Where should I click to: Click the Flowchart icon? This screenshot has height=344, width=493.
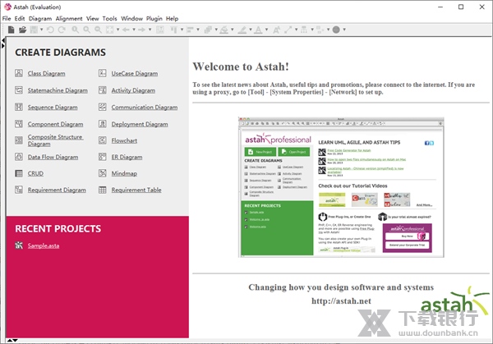click(x=103, y=140)
